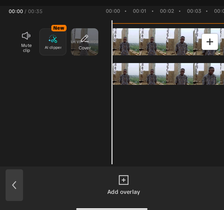Edit the video Cover thumbnail
Image resolution: width=224 pixels, height=210 pixels.
pyautogui.click(x=85, y=42)
